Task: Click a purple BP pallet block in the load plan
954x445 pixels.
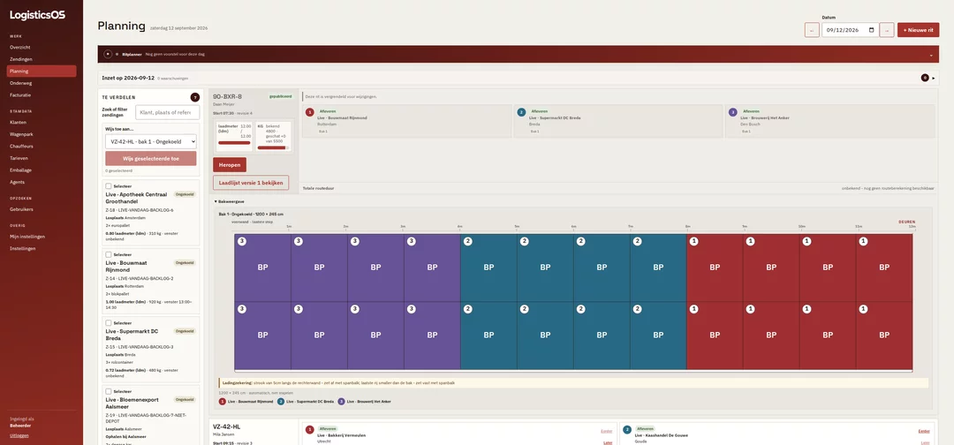Action: coord(263,268)
